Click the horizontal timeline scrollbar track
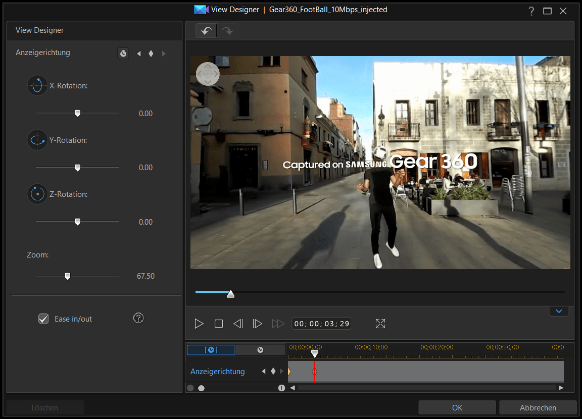 427,388
